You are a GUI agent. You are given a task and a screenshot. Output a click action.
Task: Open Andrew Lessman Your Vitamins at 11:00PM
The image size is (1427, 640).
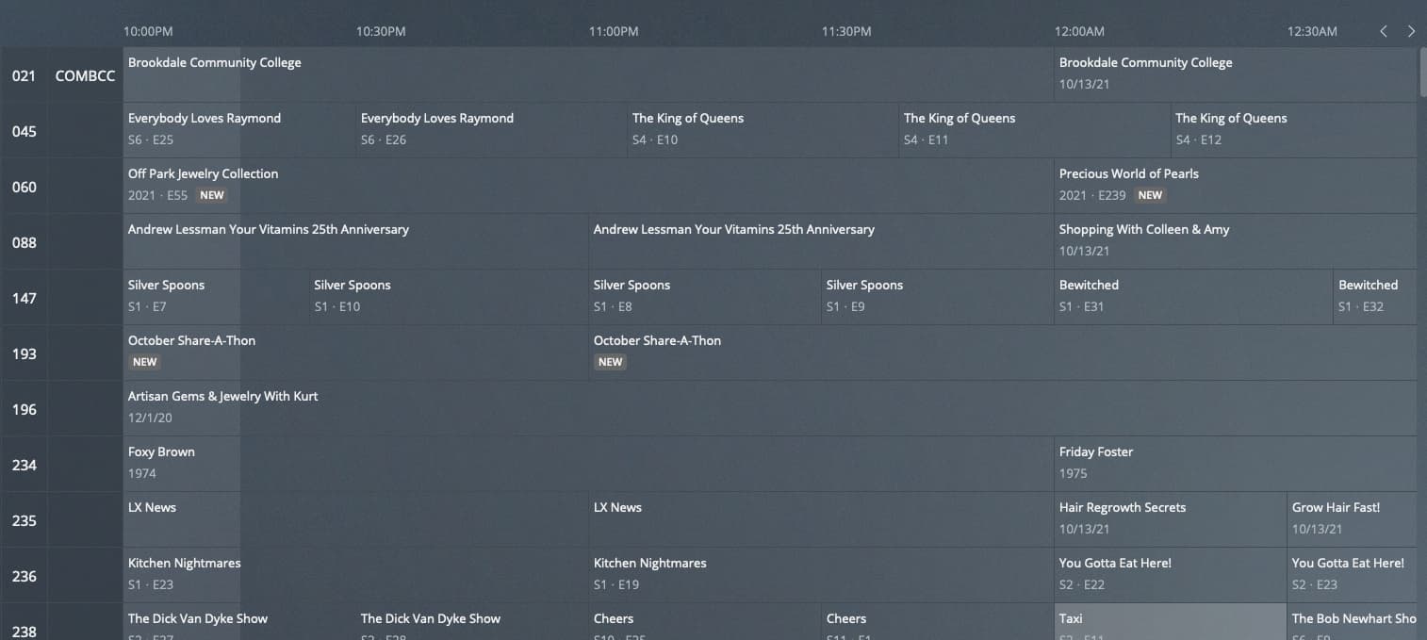click(821, 242)
